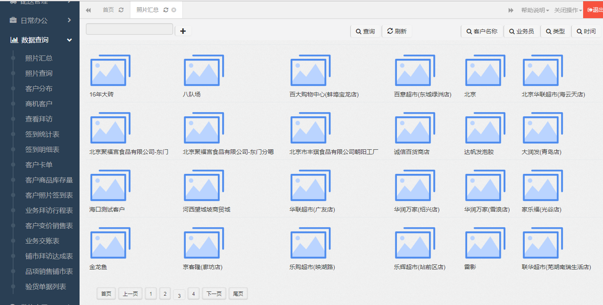Click in the search input field

(x=129, y=29)
